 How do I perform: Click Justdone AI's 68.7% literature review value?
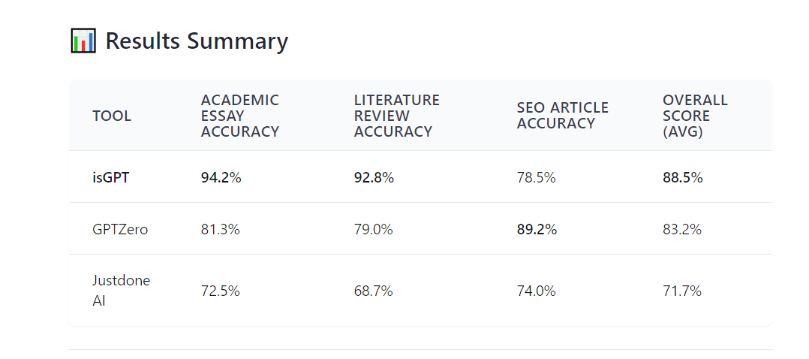[374, 291]
